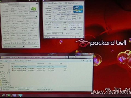Toggle the Explorer preview pane icon
The image size is (131, 98).
[87, 61]
